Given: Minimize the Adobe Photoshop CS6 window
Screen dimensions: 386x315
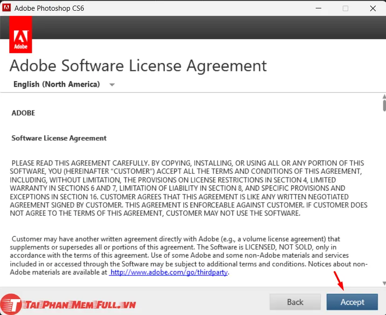Looking at the screenshot, I should 318,8.
